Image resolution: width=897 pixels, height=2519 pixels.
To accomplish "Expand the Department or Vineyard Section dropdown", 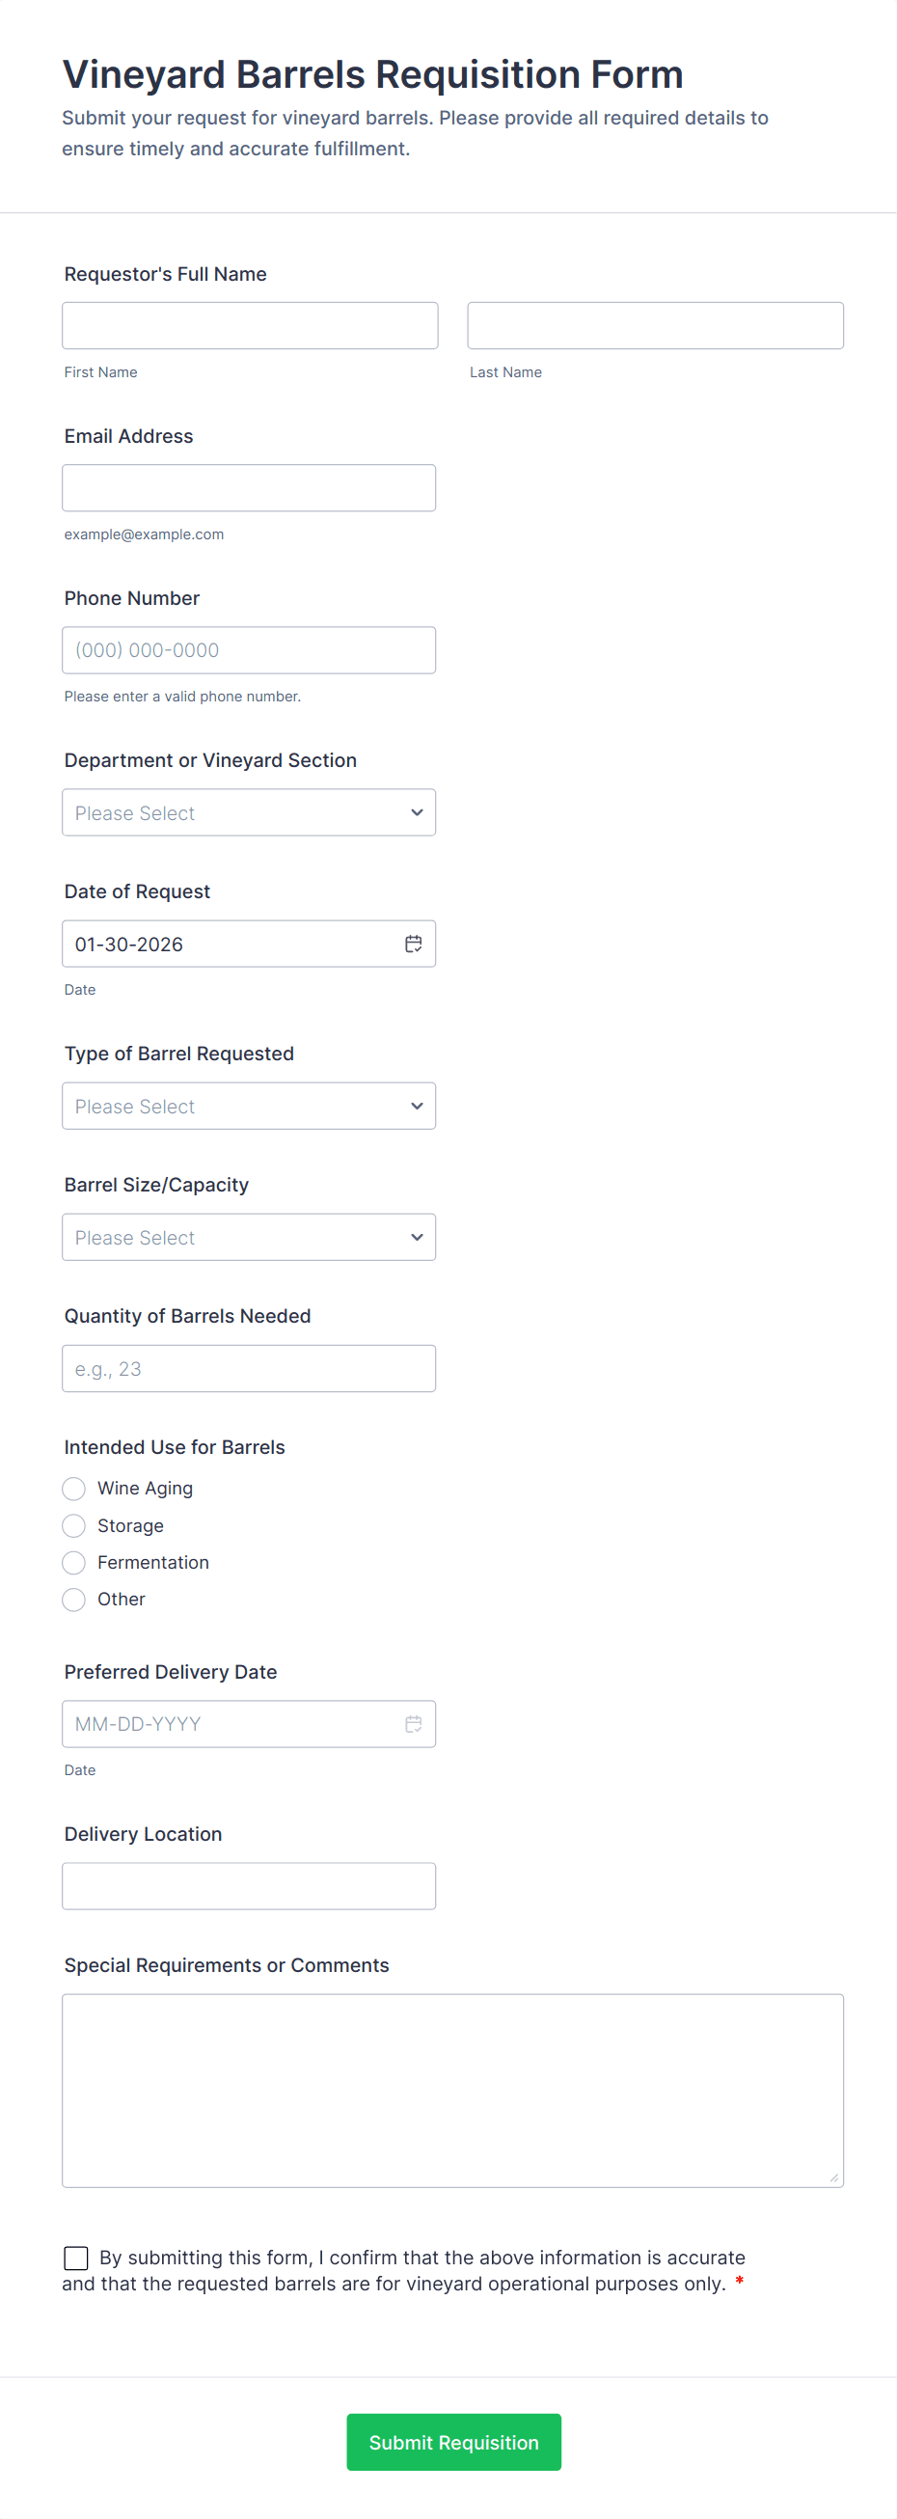I will (x=248, y=812).
